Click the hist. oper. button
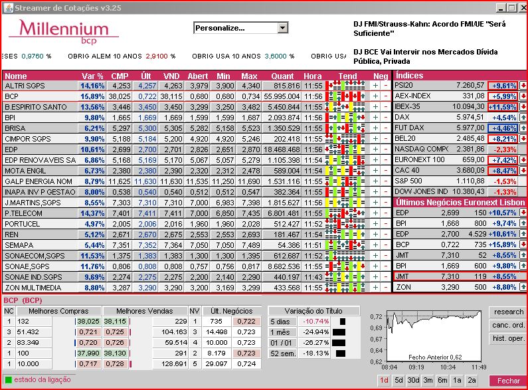Viewport: 528px width, 390px height. click(509, 338)
